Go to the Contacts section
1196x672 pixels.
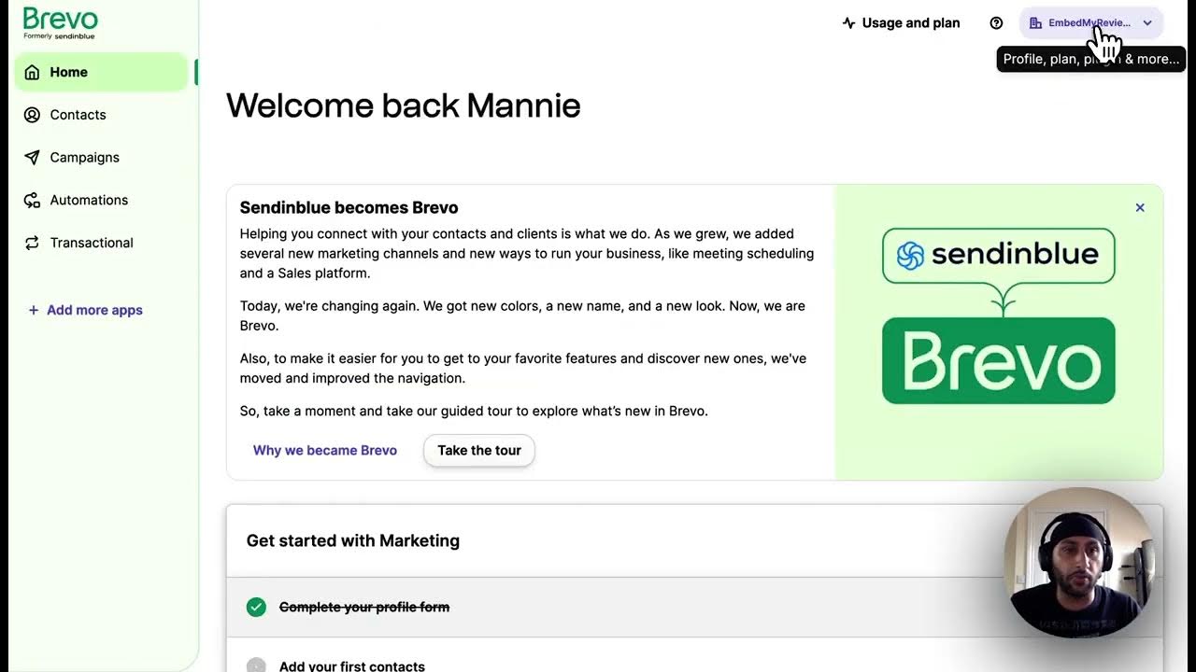click(78, 115)
